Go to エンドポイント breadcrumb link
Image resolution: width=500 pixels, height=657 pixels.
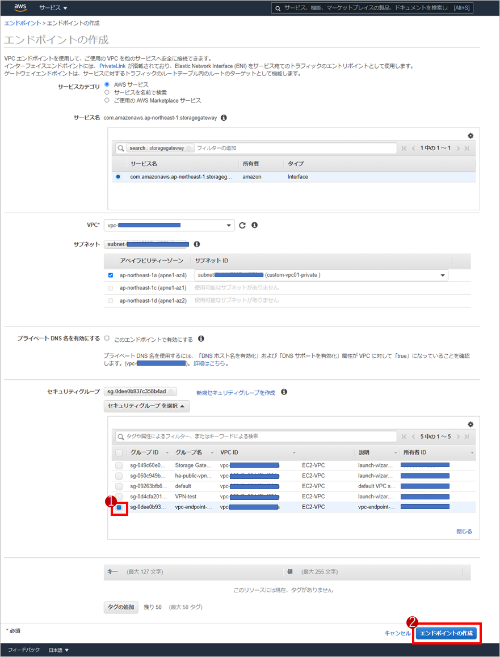click(x=23, y=23)
